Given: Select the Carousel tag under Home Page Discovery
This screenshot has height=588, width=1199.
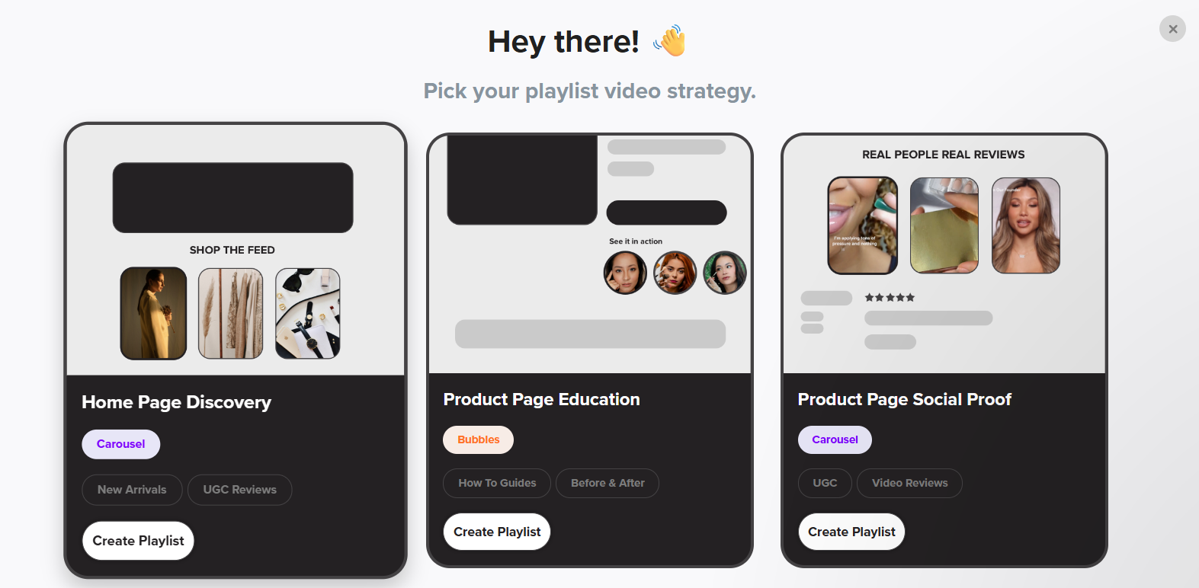Looking at the screenshot, I should (x=120, y=444).
